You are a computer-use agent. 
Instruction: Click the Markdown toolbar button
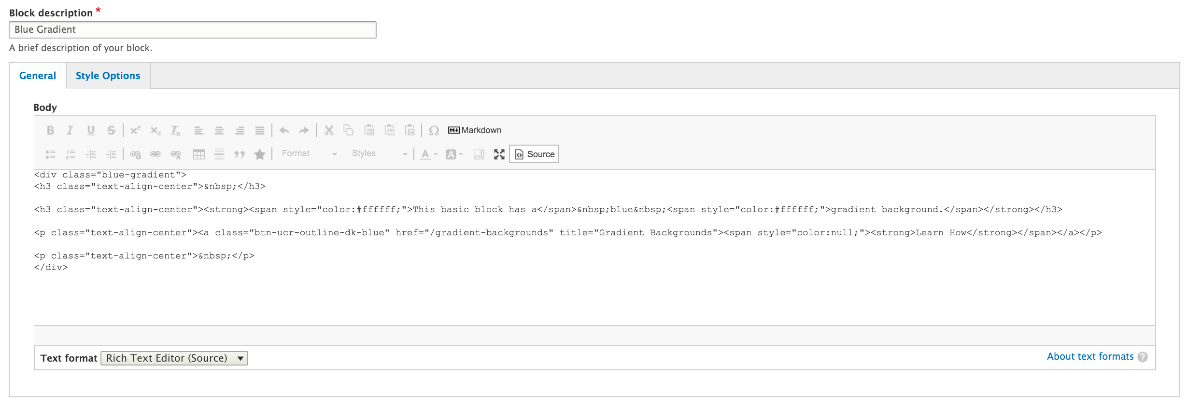tap(475, 130)
